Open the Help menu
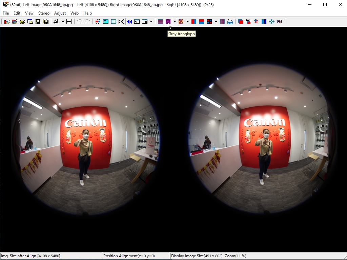Image resolution: width=347 pixels, height=260 pixels. pos(88,13)
